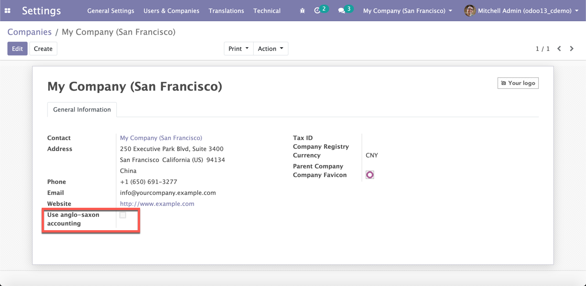The image size is (586, 286).
Task: Open the Action dropdown
Action: 271,49
